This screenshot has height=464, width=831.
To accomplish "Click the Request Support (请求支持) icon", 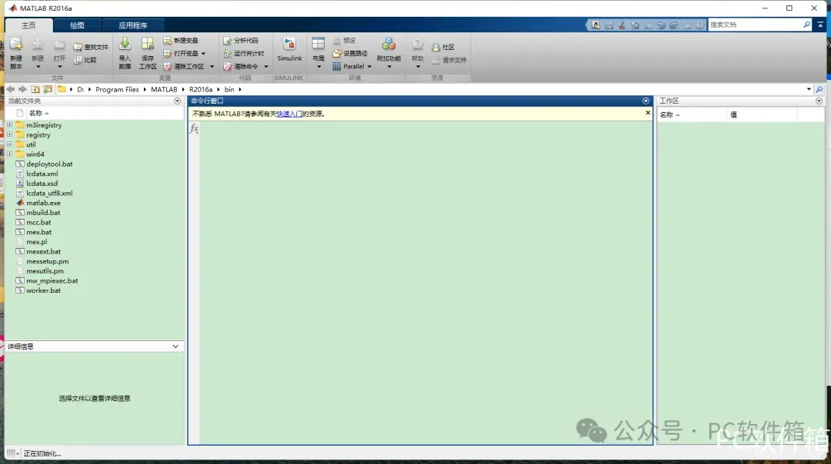I will pyautogui.click(x=436, y=60).
